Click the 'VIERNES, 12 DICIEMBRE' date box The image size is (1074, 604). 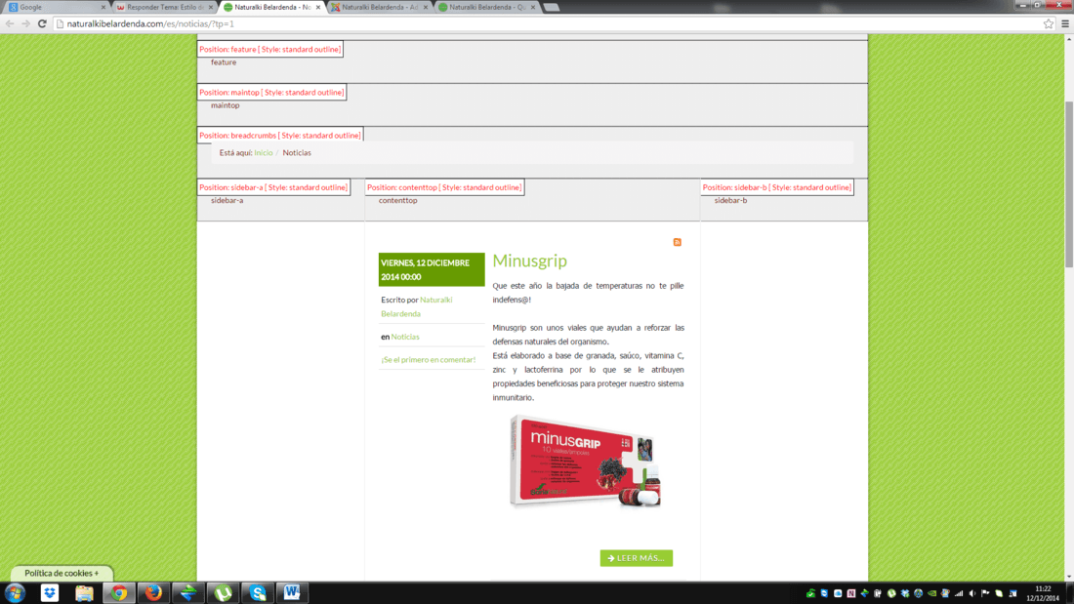point(432,270)
